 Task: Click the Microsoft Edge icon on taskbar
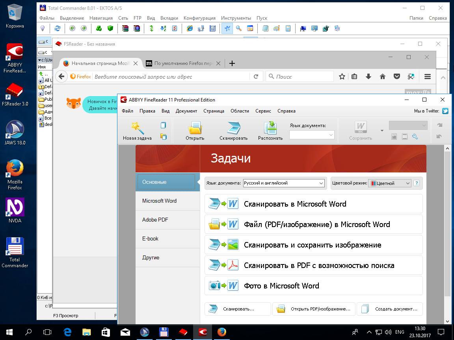click(67, 332)
